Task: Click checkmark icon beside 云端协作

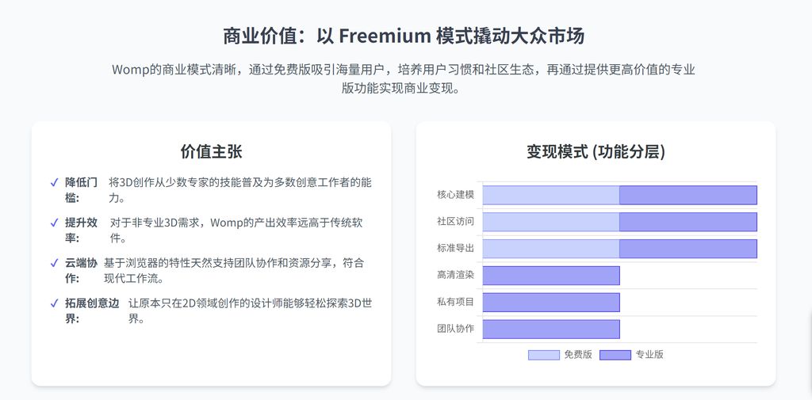Action: point(54,263)
